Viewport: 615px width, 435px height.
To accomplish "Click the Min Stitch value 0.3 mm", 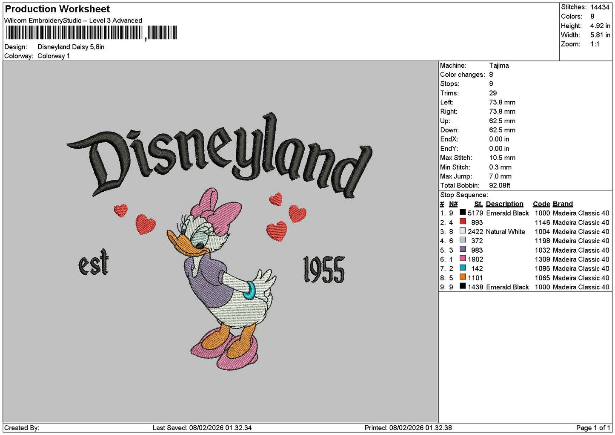I will 501,167.
